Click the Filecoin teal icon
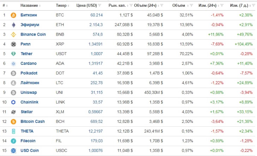The height and width of the screenshot is (156, 257). point(13,141)
